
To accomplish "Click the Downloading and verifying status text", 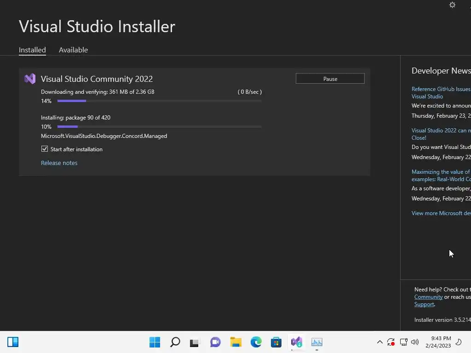I will click(x=98, y=92).
